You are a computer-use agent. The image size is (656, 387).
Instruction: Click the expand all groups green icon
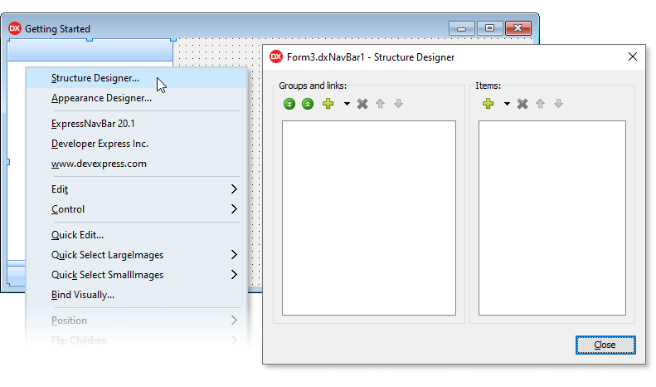(289, 104)
